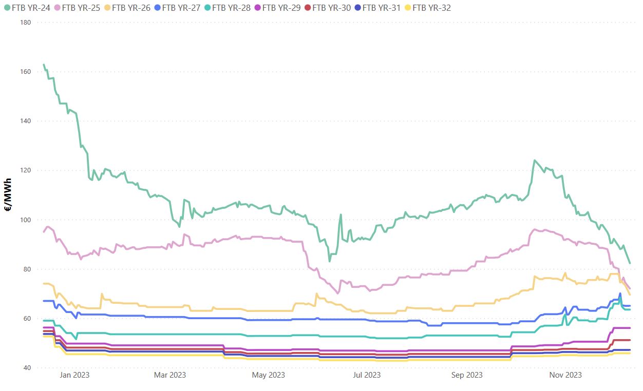Click the Sep 2023 x-axis label

467,375
